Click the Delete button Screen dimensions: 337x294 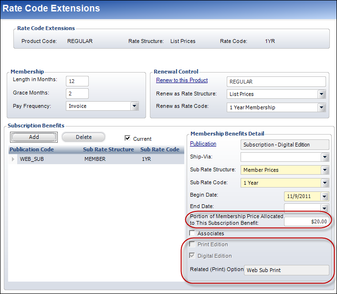click(x=84, y=137)
